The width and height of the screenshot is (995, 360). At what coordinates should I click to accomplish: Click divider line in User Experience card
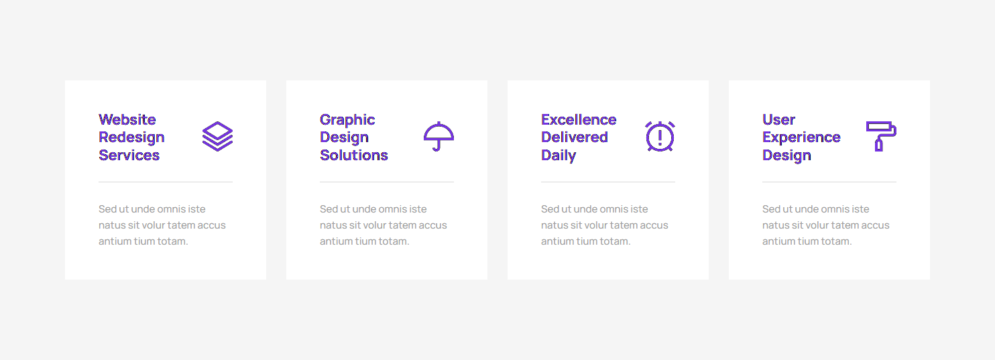click(829, 182)
